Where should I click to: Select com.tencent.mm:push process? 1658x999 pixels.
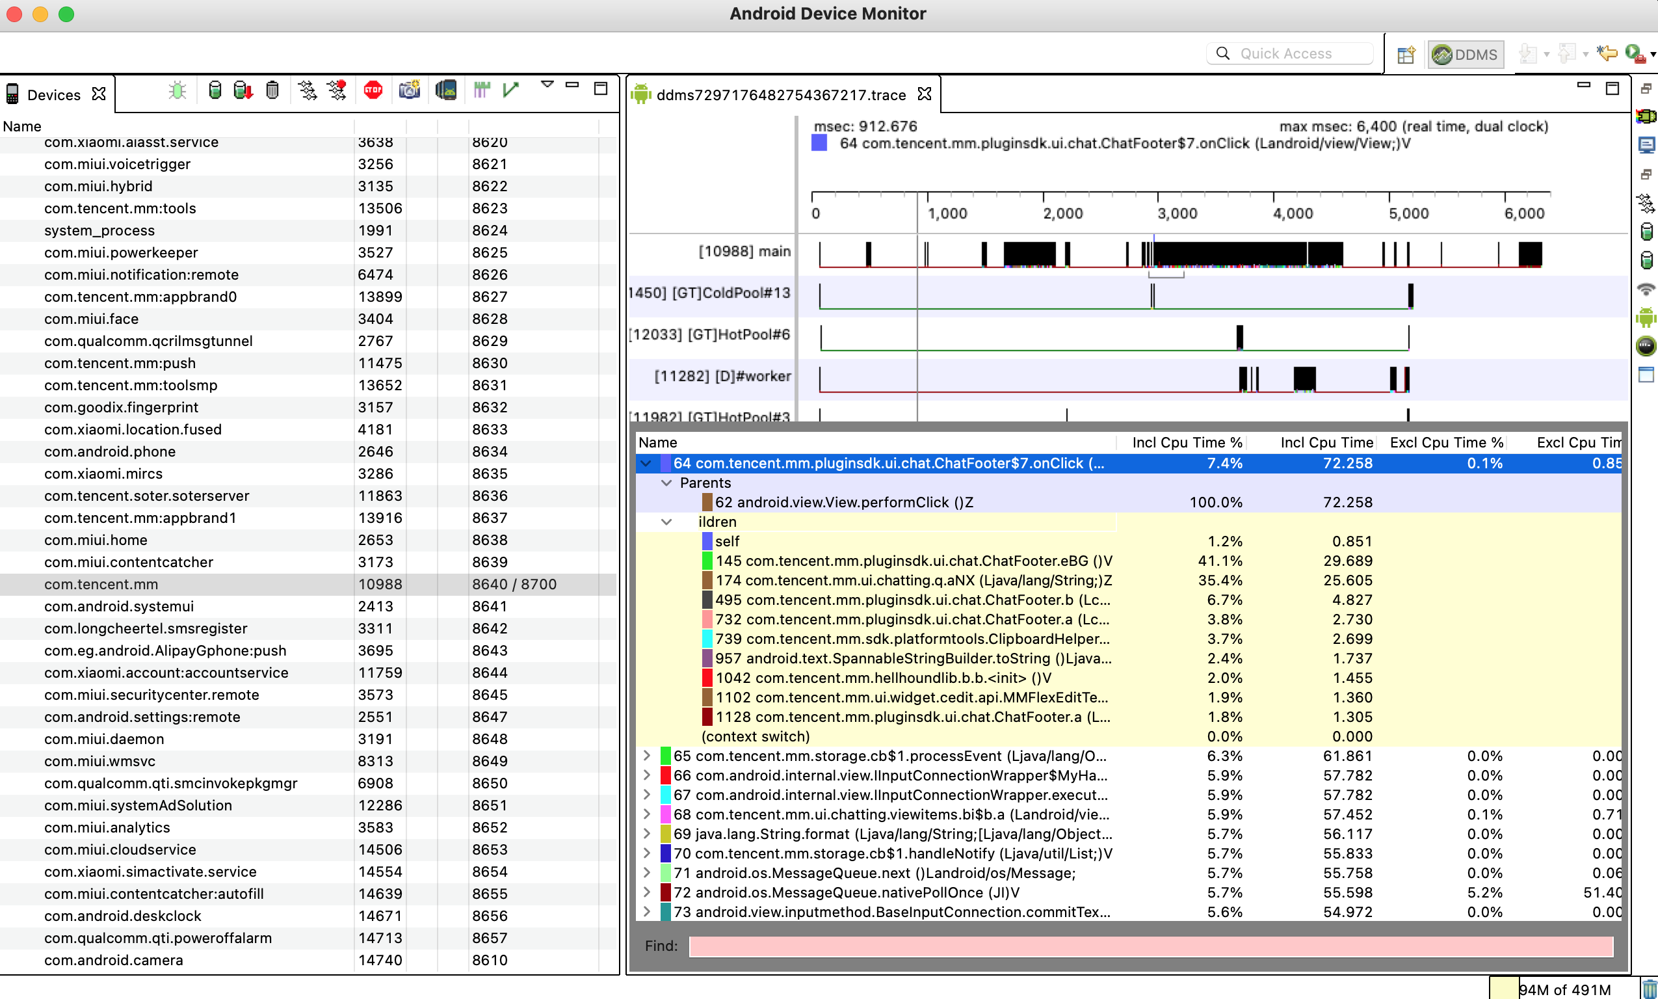pyautogui.click(x=308, y=363)
